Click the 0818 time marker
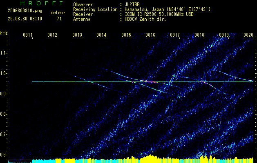The width and height of the screenshot is (257, 163). click(199, 35)
